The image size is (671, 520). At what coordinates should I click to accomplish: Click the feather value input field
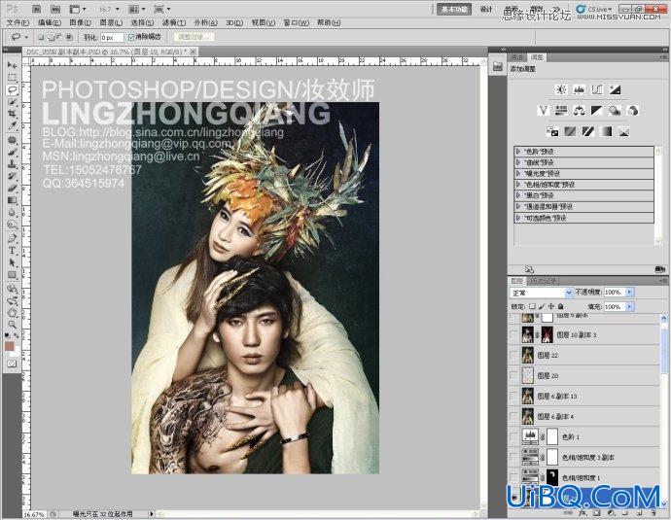(x=112, y=38)
